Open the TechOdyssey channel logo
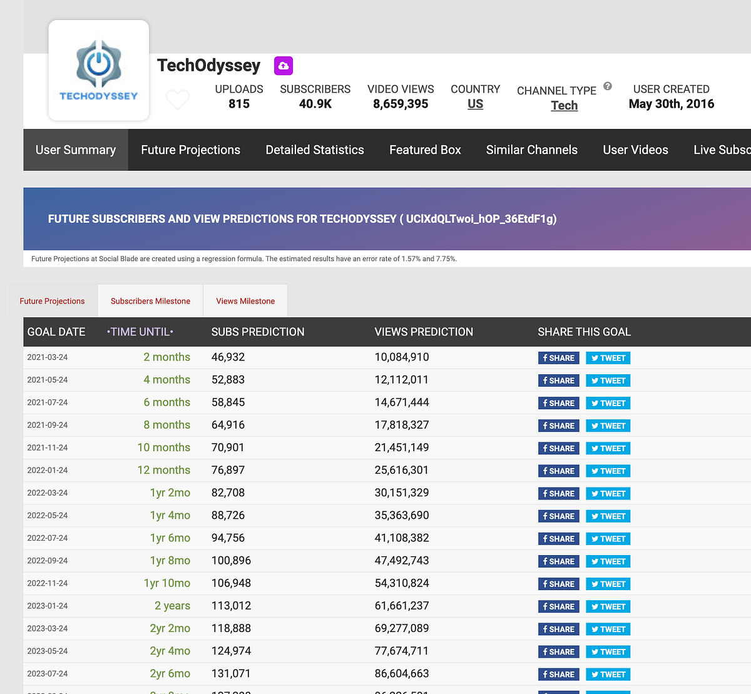Screen dimensions: 751x694 pyautogui.click(x=99, y=70)
